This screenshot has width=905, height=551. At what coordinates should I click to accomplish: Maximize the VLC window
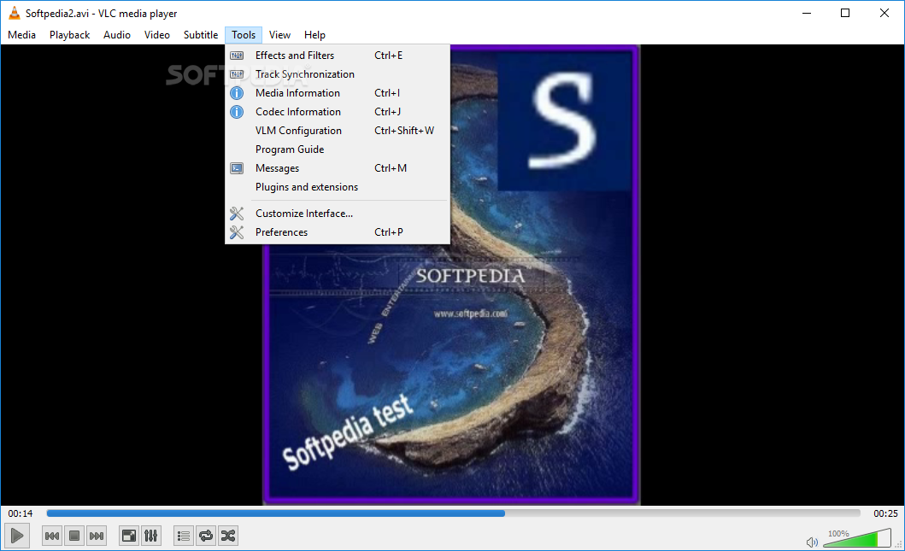[x=845, y=13]
